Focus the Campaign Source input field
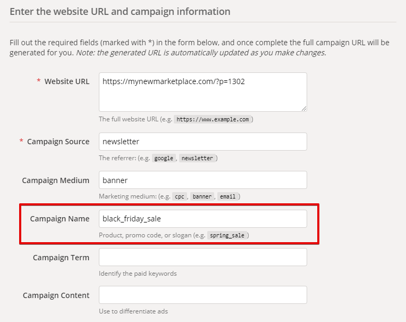Screen dimensions: 406x322 [202, 142]
